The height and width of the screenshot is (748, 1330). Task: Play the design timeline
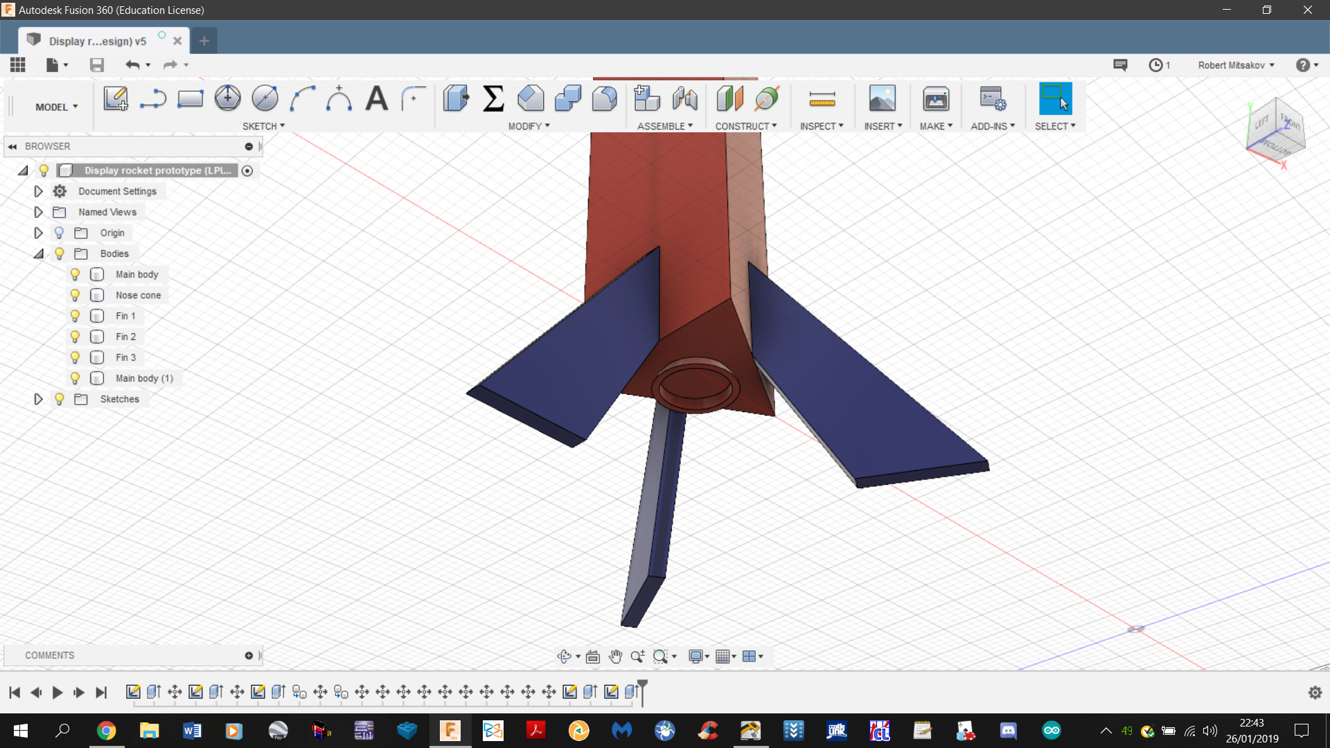tap(57, 692)
